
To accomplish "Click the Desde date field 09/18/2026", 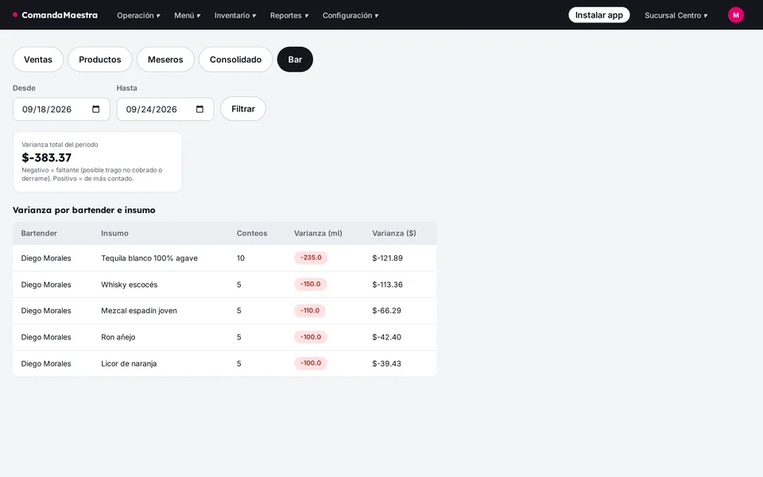I will pyautogui.click(x=61, y=109).
